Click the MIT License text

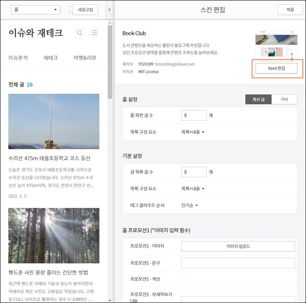pos(148,72)
